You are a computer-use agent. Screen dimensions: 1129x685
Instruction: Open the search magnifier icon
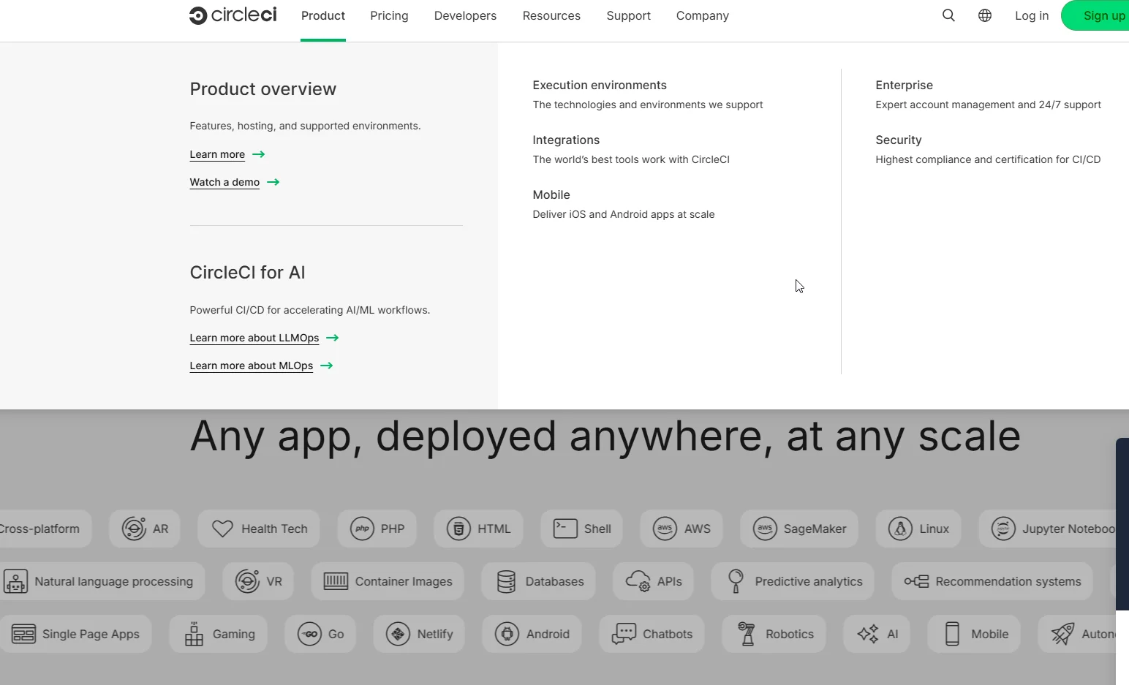(948, 15)
